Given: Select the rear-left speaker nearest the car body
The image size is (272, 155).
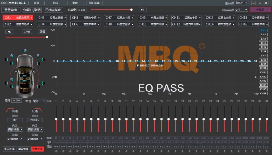Looking at the screenshot, I should point(11,87).
